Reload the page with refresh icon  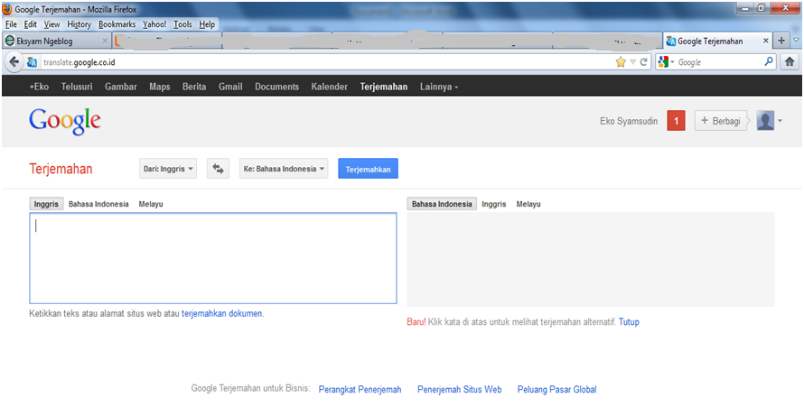point(643,62)
